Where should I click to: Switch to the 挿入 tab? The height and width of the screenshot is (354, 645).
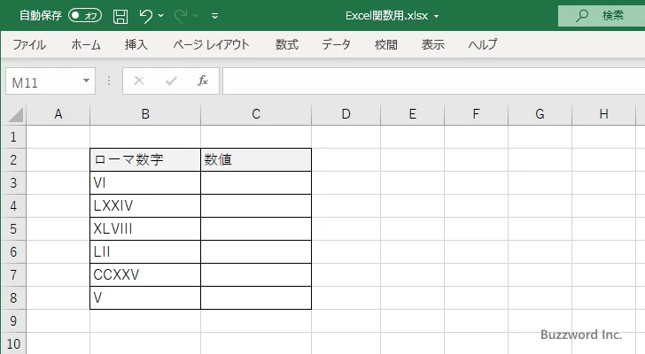136,44
